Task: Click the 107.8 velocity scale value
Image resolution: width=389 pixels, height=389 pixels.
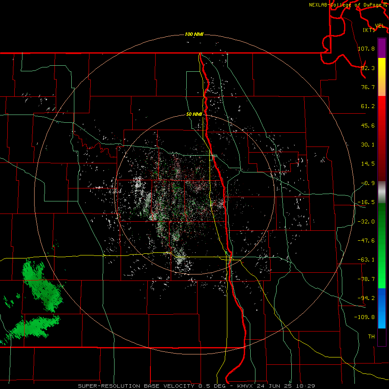Action: [366, 48]
